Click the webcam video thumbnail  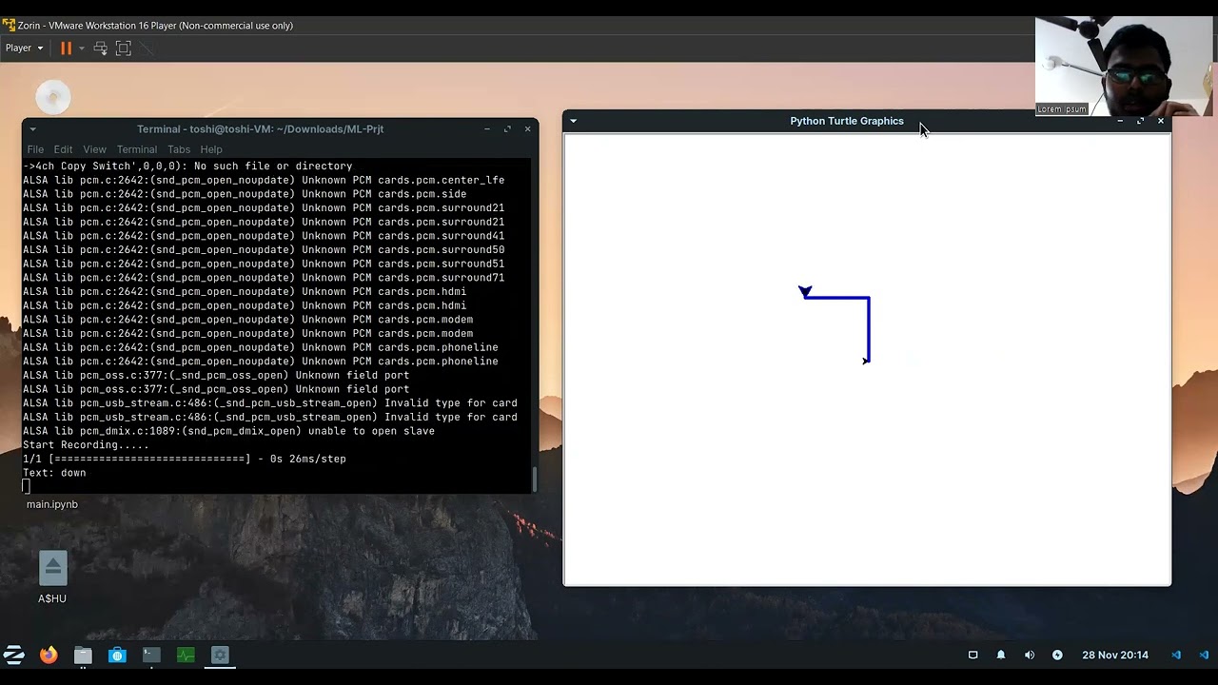1124,66
